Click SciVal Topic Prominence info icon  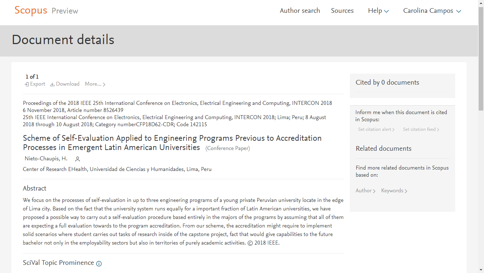(x=99, y=263)
